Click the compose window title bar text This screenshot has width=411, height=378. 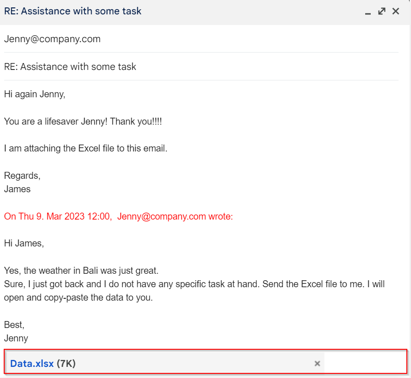[x=73, y=11]
